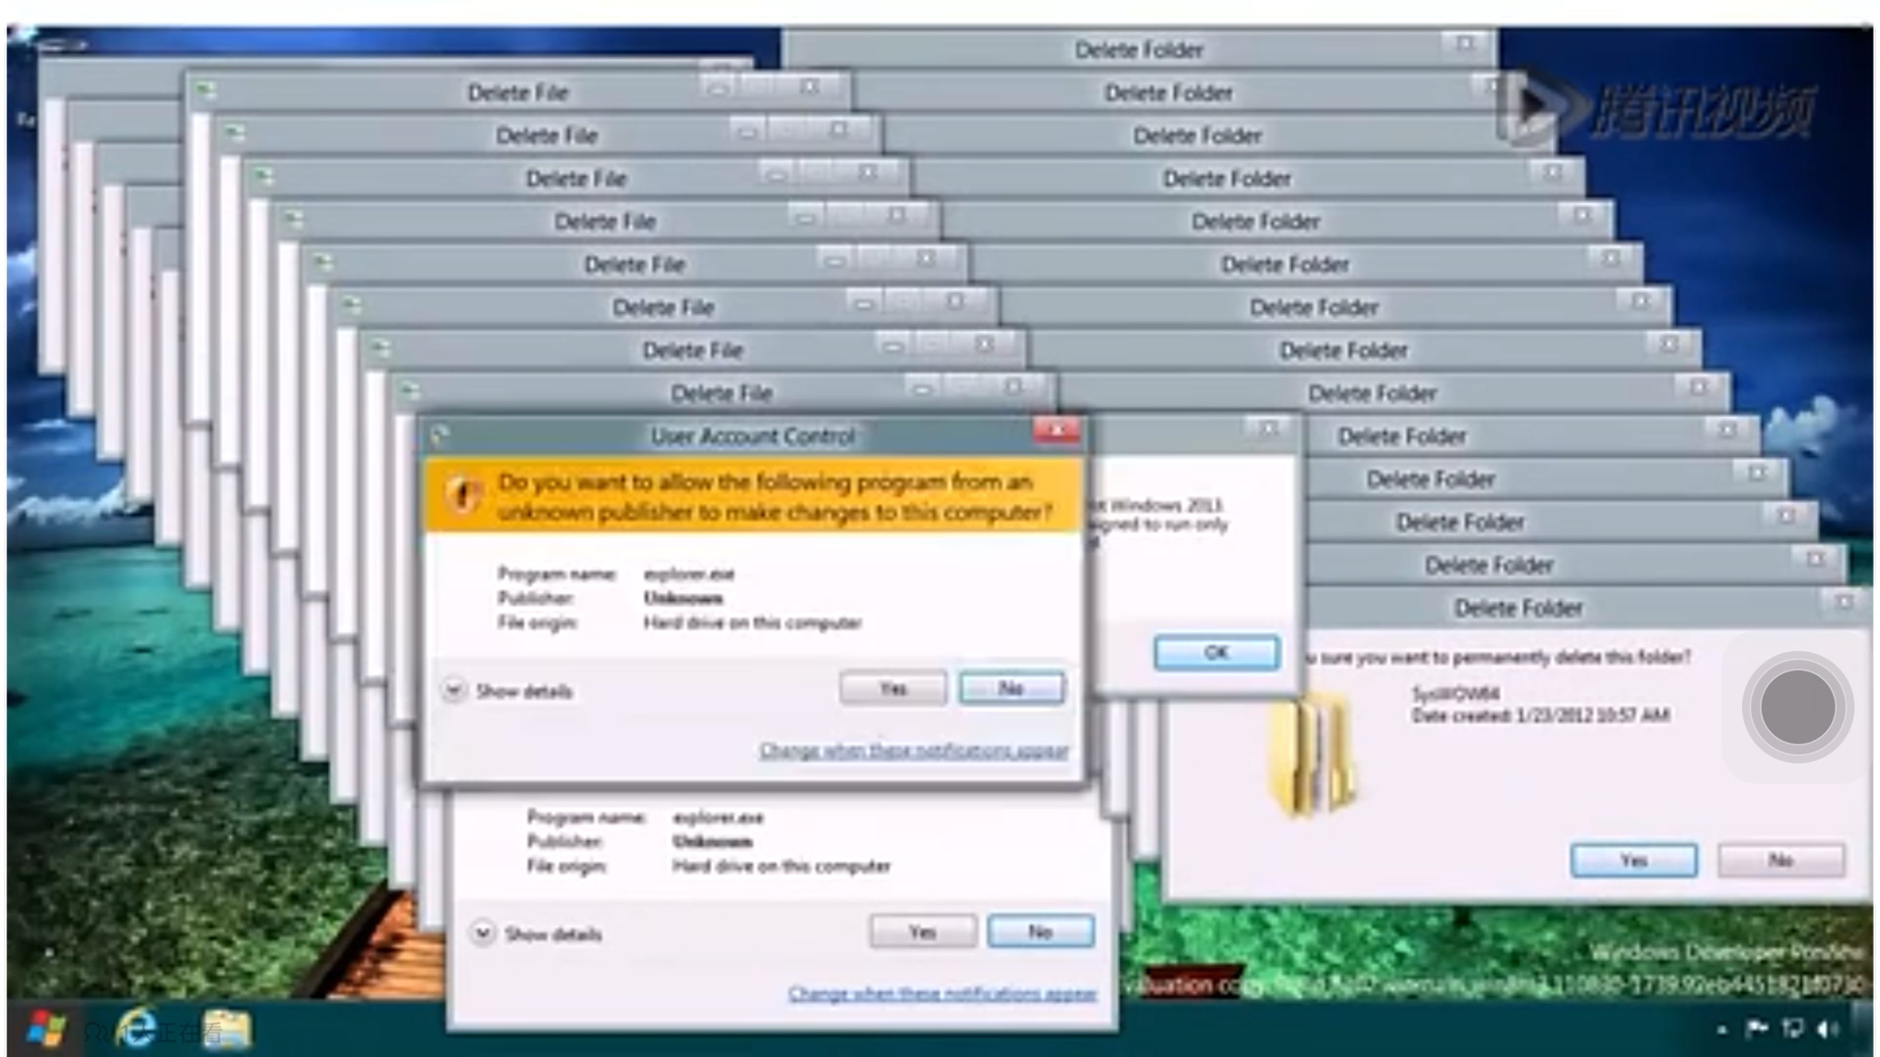
Task: Open Internet Explorer from taskbar
Action: click(136, 1029)
